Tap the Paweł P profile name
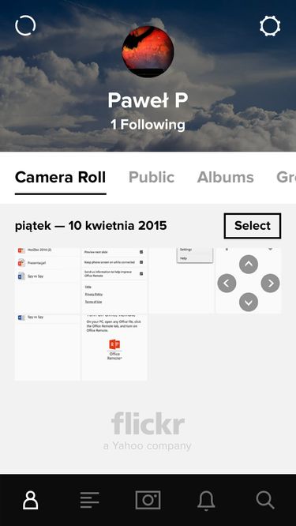 tap(148, 100)
